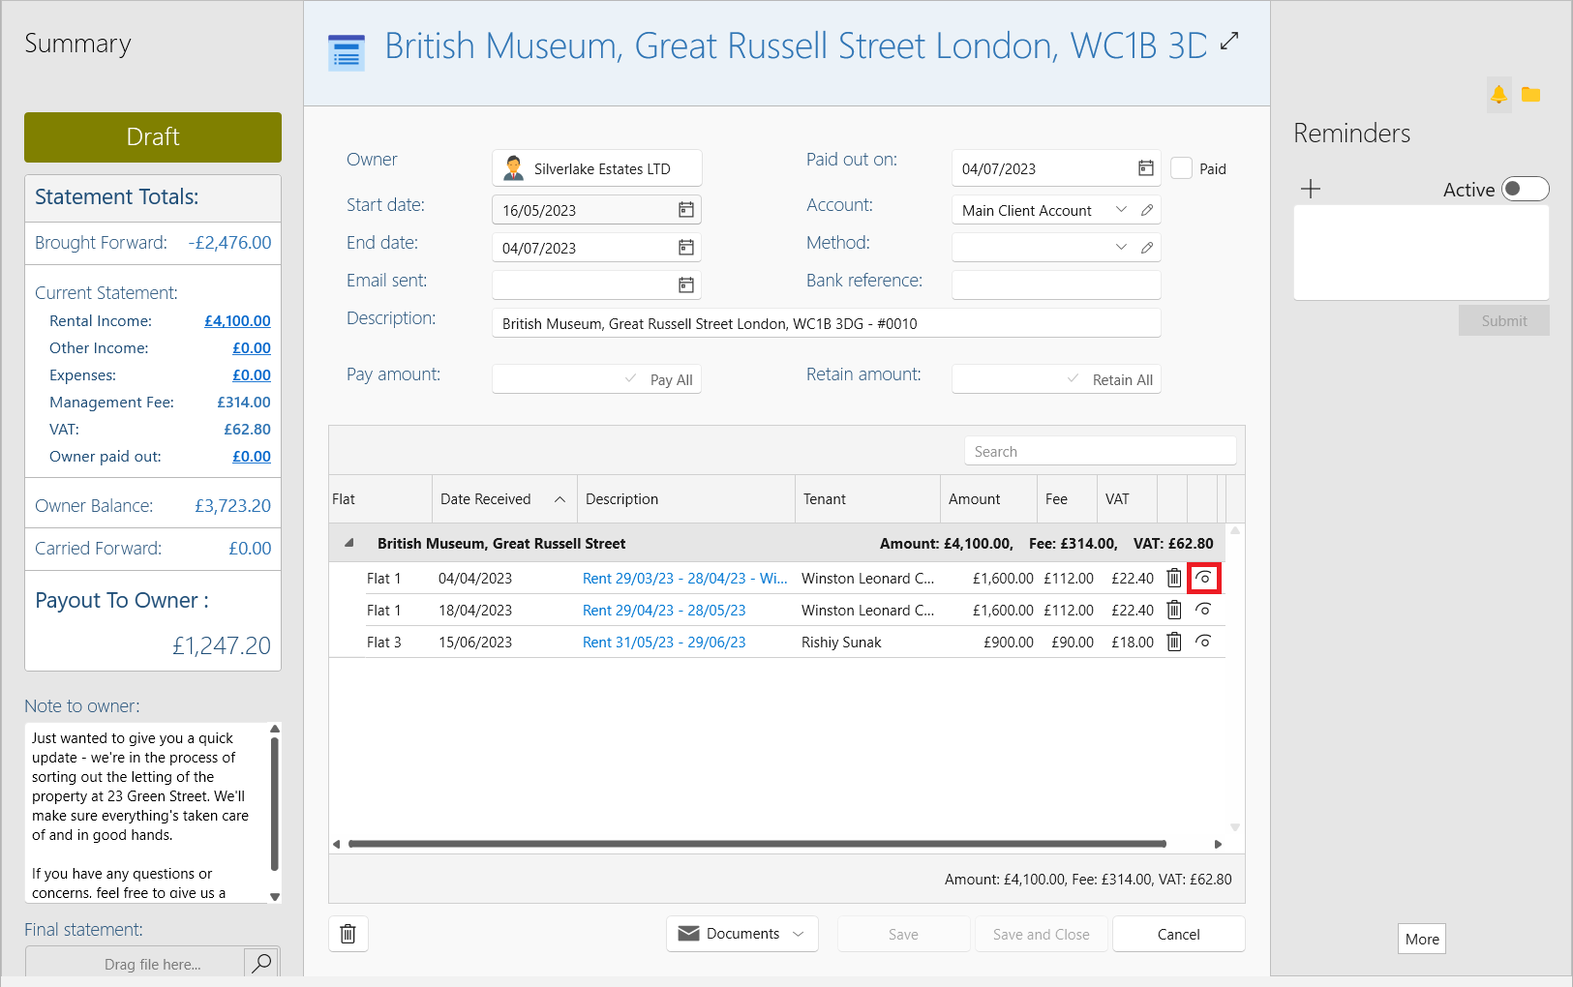
Task: Open the End date calendar picker
Action: click(x=686, y=248)
